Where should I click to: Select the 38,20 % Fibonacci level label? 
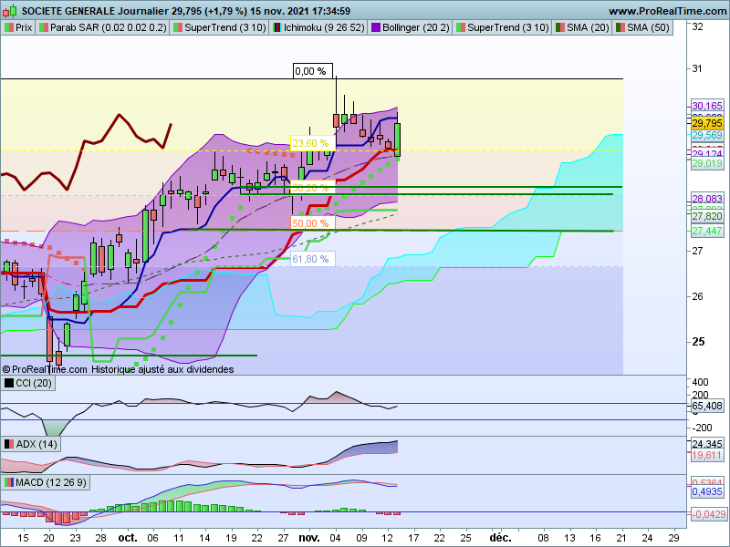[312, 188]
